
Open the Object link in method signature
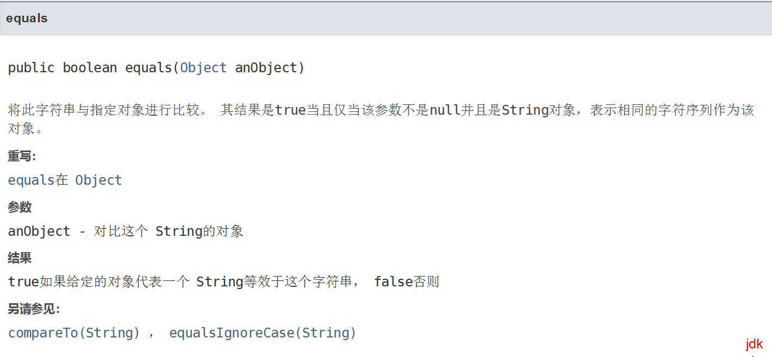pos(203,68)
